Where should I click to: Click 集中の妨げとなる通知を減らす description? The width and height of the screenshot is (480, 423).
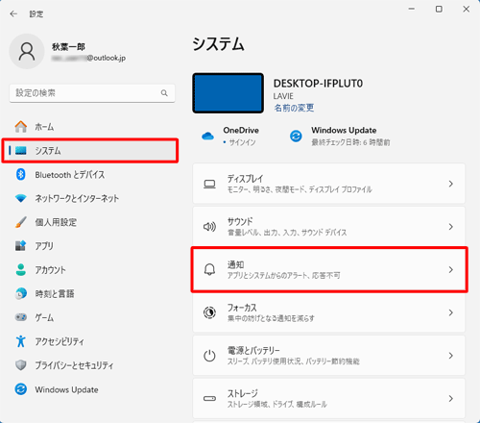click(271, 318)
